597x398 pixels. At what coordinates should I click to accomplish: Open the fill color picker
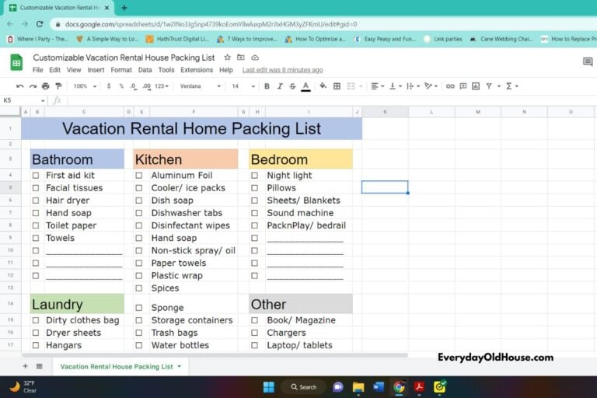pos(323,86)
